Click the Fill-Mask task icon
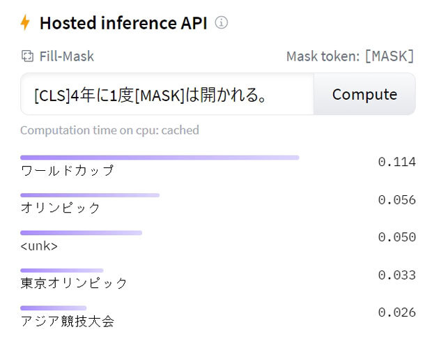 (x=27, y=56)
